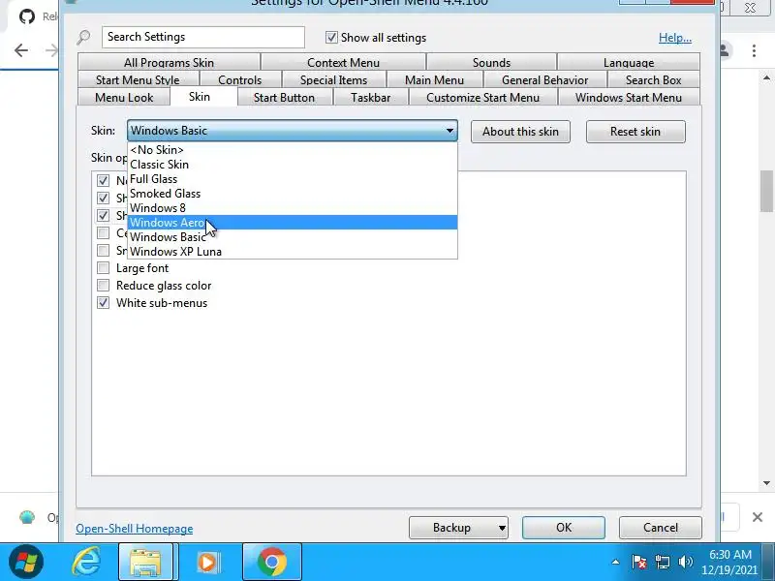775x581 pixels.
Task: Click the Open-Shell shell icon in download bar
Action: pos(27,517)
